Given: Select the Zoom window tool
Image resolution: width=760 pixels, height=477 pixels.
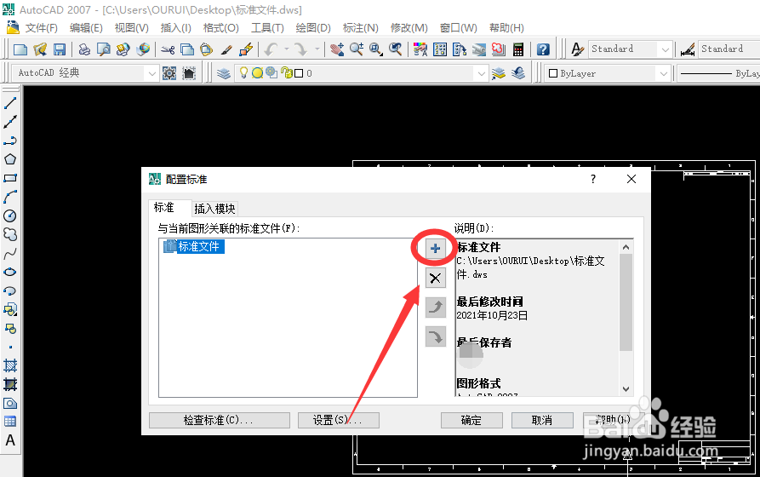Looking at the screenshot, I should [376, 49].
